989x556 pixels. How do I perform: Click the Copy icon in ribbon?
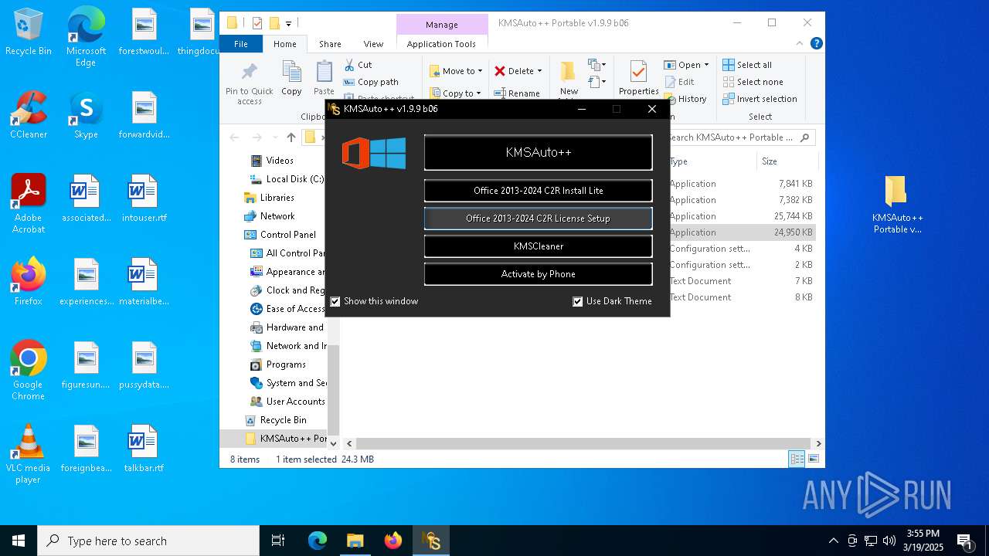pos(291,79)
